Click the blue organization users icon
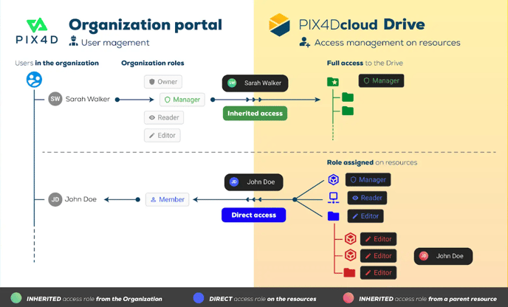Image resolution: width=508 pixels, height=307 pixels. tap(34, 80)
